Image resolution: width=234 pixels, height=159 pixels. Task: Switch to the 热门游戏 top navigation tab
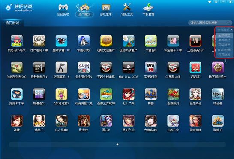tap(84, 14)
